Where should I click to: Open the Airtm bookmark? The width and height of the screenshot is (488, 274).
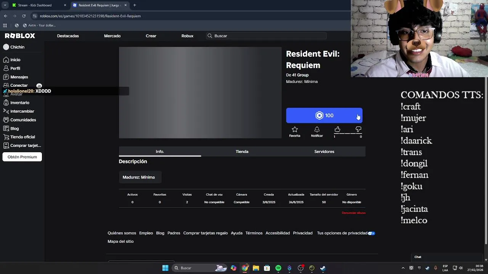tap(39, 25)
